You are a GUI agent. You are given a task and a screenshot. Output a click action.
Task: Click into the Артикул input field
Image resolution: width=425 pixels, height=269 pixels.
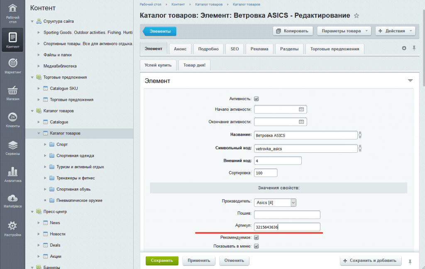point(287,227)
